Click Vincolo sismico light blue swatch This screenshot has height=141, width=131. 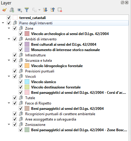[27, 82]
